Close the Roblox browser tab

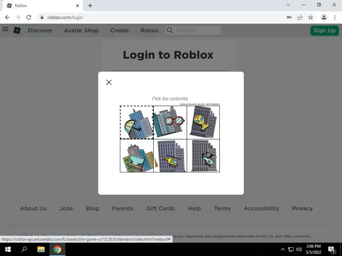click(77, 6)
